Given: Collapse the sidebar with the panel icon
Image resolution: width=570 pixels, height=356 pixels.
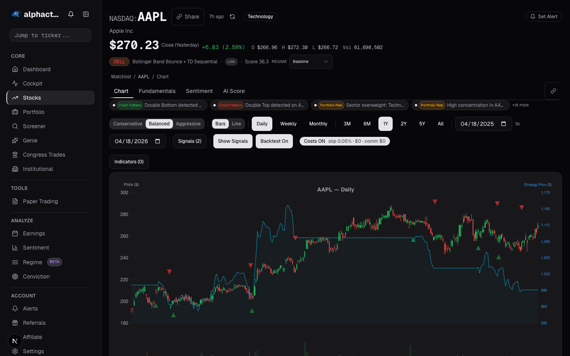Looking at the screenshot, I should click(86, 14).
